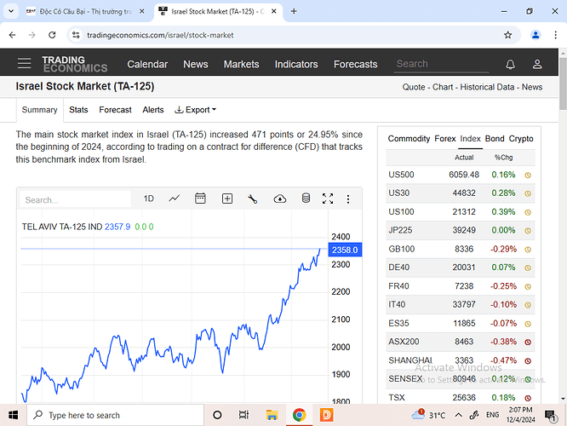The image size is (567, 426).
Task: Click the clock icon in US30 row
Action: (x=528, y=193)
